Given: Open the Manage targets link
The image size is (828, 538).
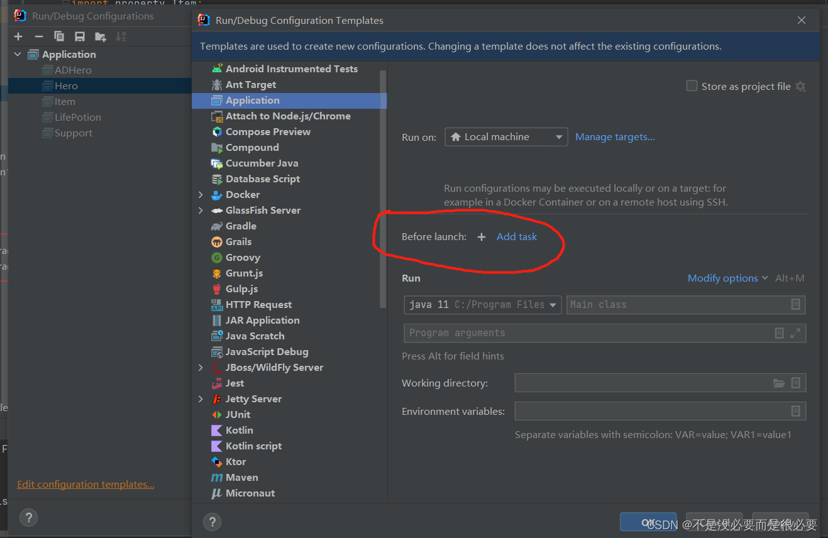Looking at the screenshot, I should (x=615, y=137).
